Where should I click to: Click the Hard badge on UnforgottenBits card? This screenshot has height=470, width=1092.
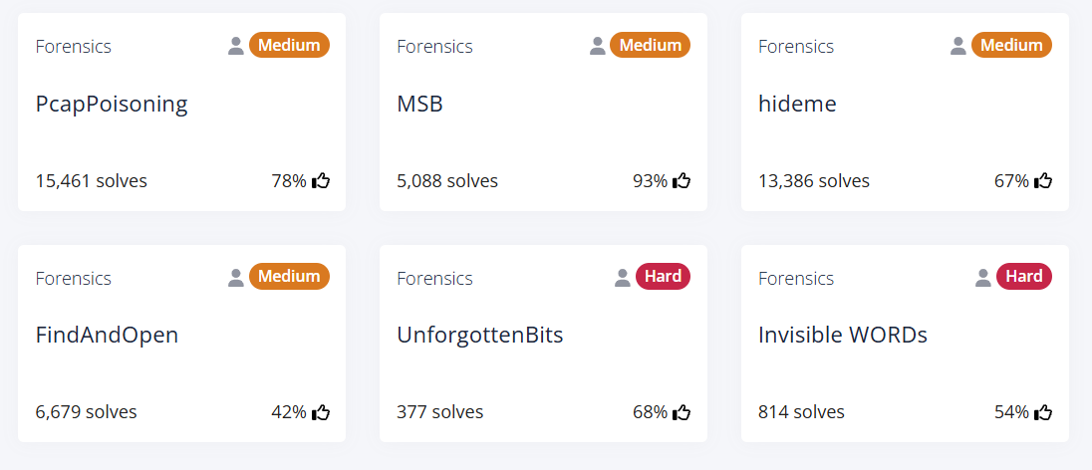pyautogui.click(x=663, y=277)
